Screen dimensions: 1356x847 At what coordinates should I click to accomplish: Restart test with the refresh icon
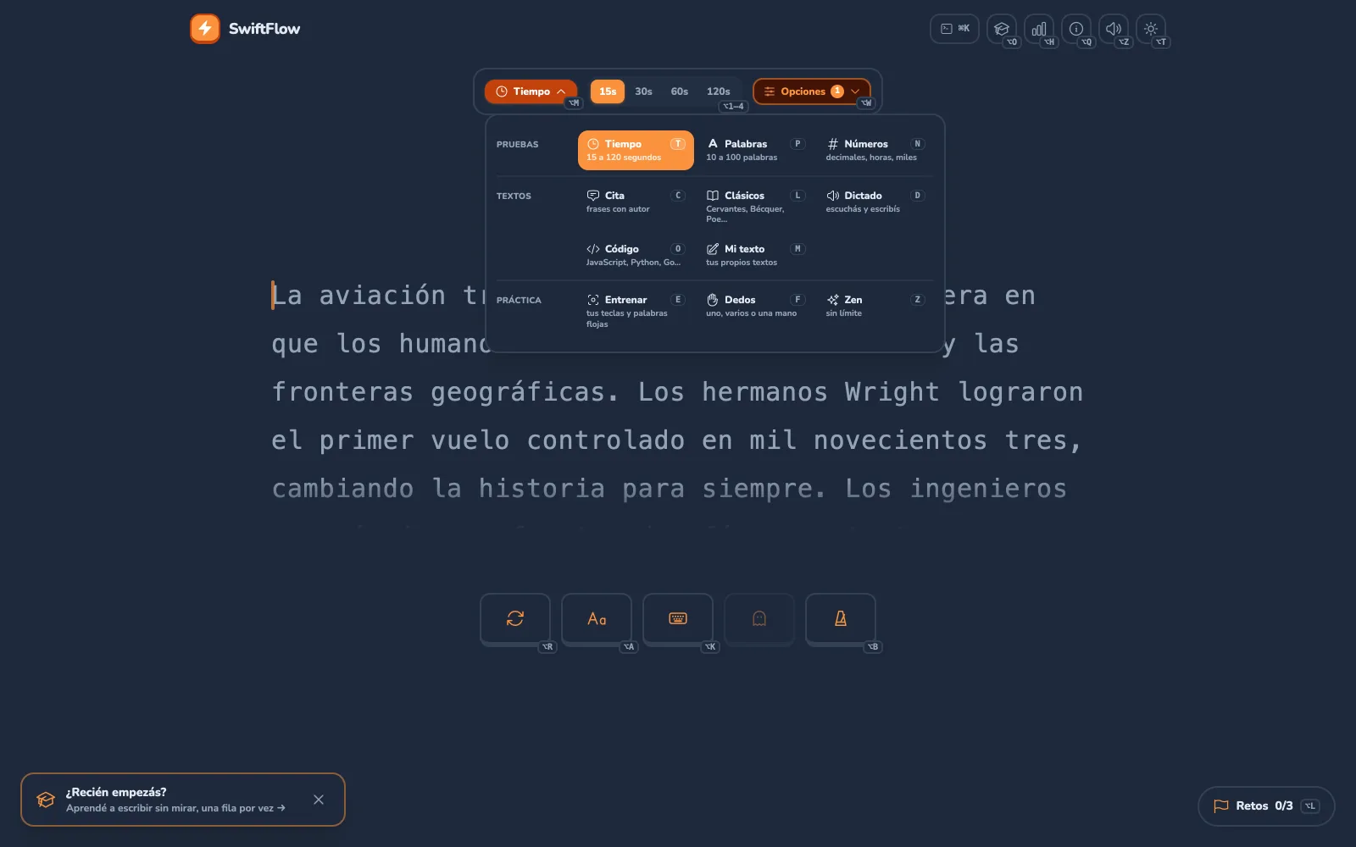[515, 618]
